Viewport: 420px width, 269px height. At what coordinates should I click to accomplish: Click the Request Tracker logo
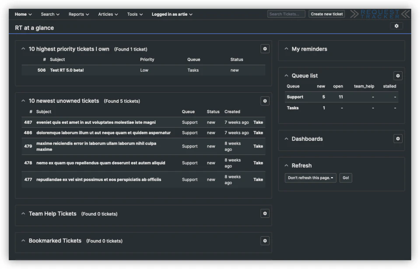coord(380,14)
